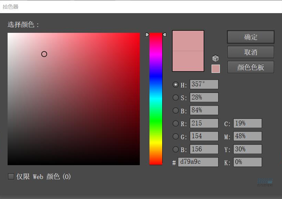Image resolution: width=282 pixels, height=199 pixels.
Task: Select the G green radio button
Action: pyautogui.click(x=176, y=136)
